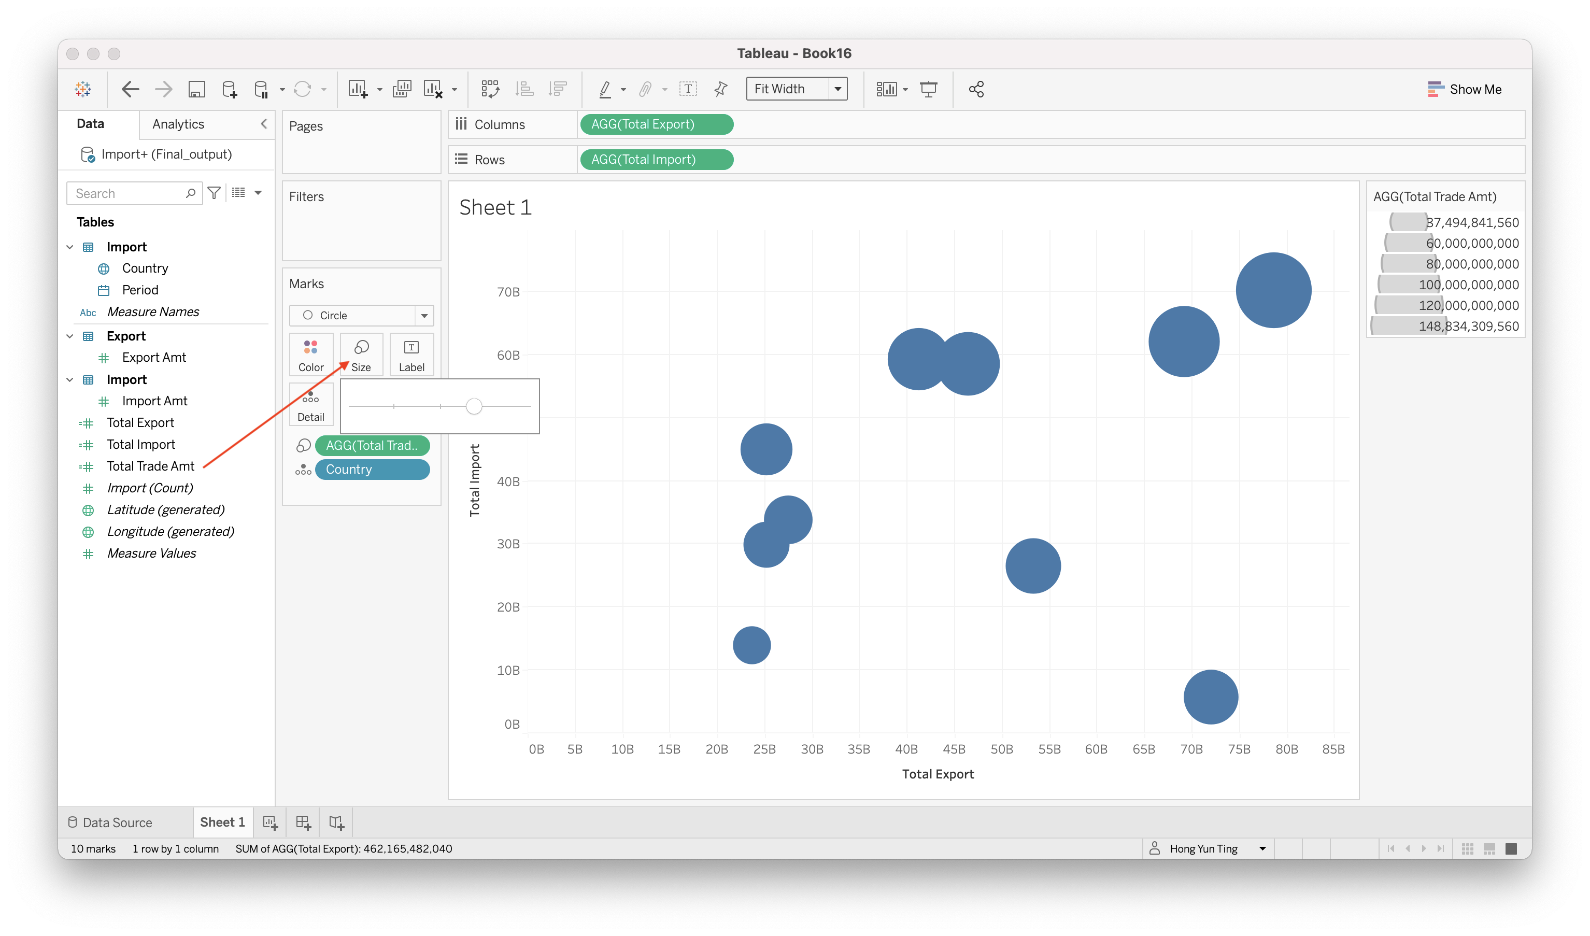
Task: Toggle the Show Me panel
Action: click(x=1465, y=89)
